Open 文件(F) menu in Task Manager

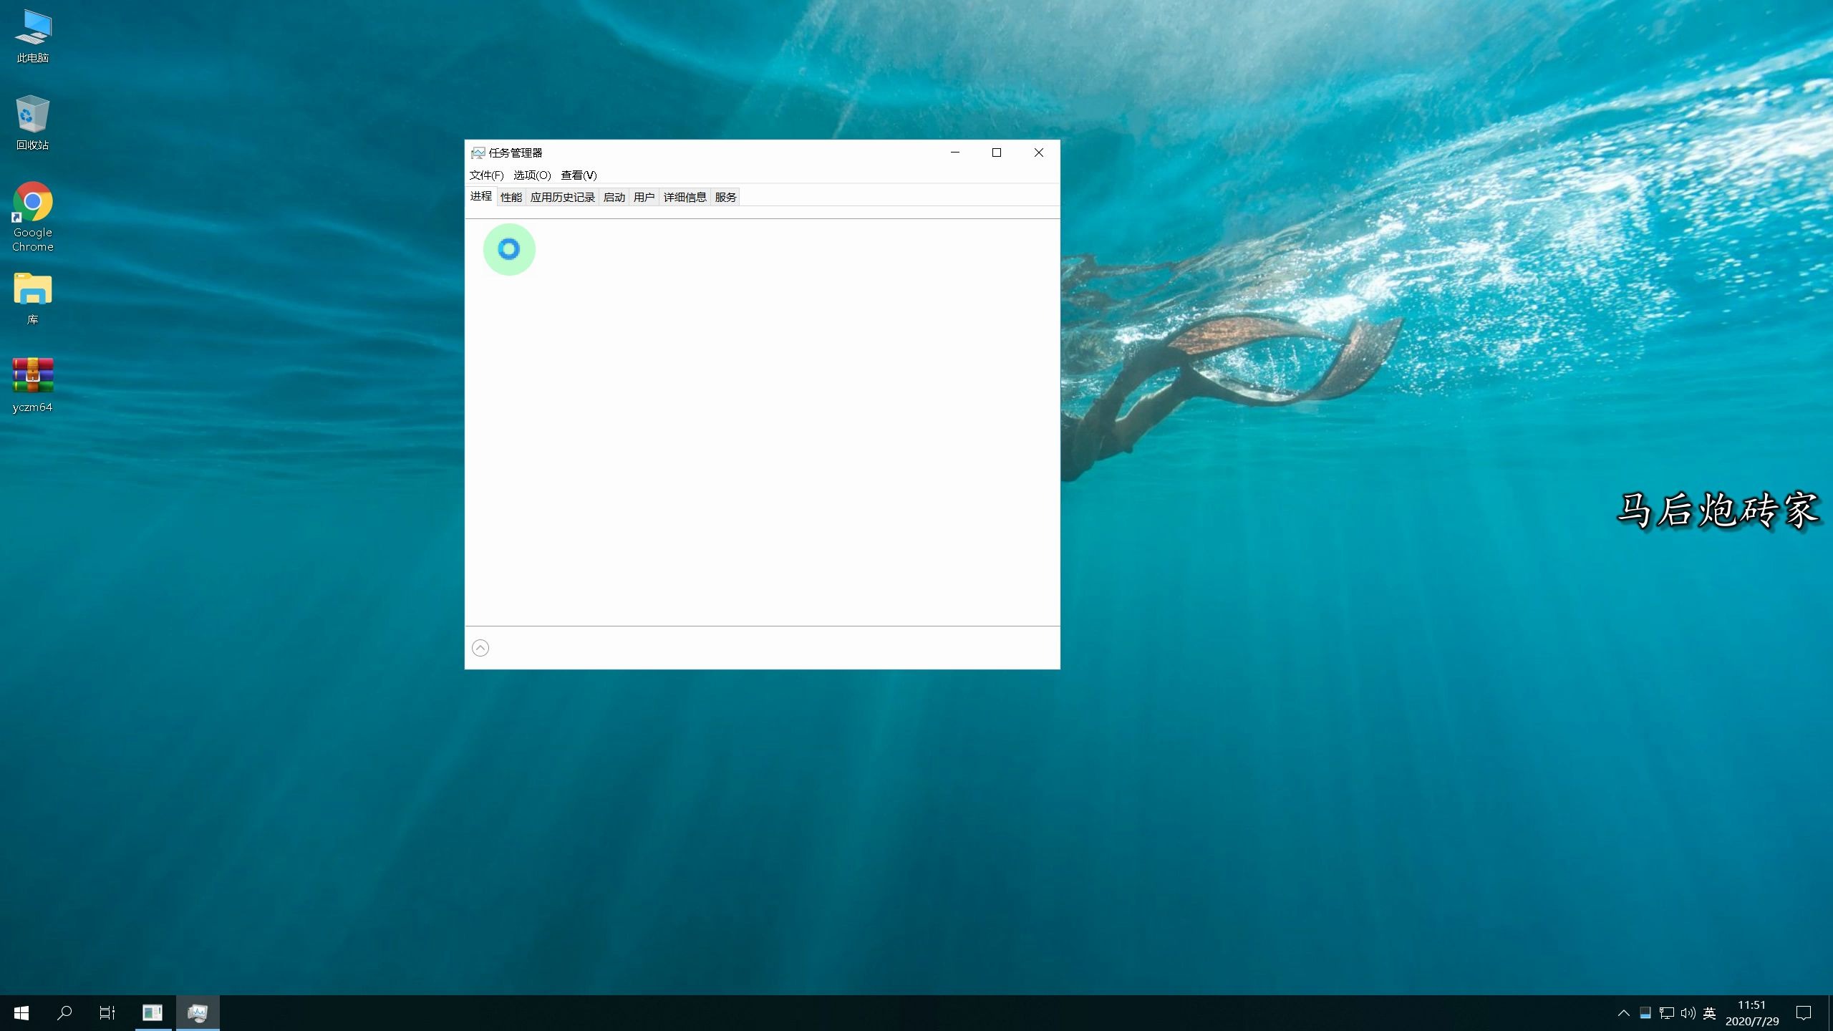click(487, 175)
